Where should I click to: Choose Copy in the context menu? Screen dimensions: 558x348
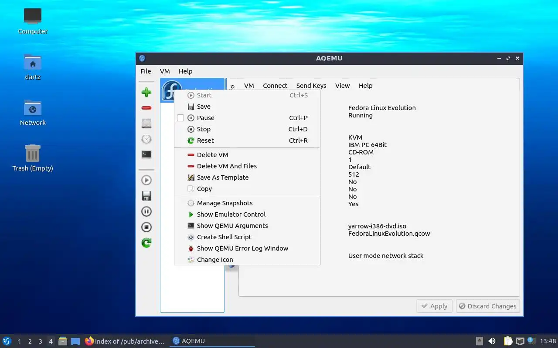[x=247, y=189]
